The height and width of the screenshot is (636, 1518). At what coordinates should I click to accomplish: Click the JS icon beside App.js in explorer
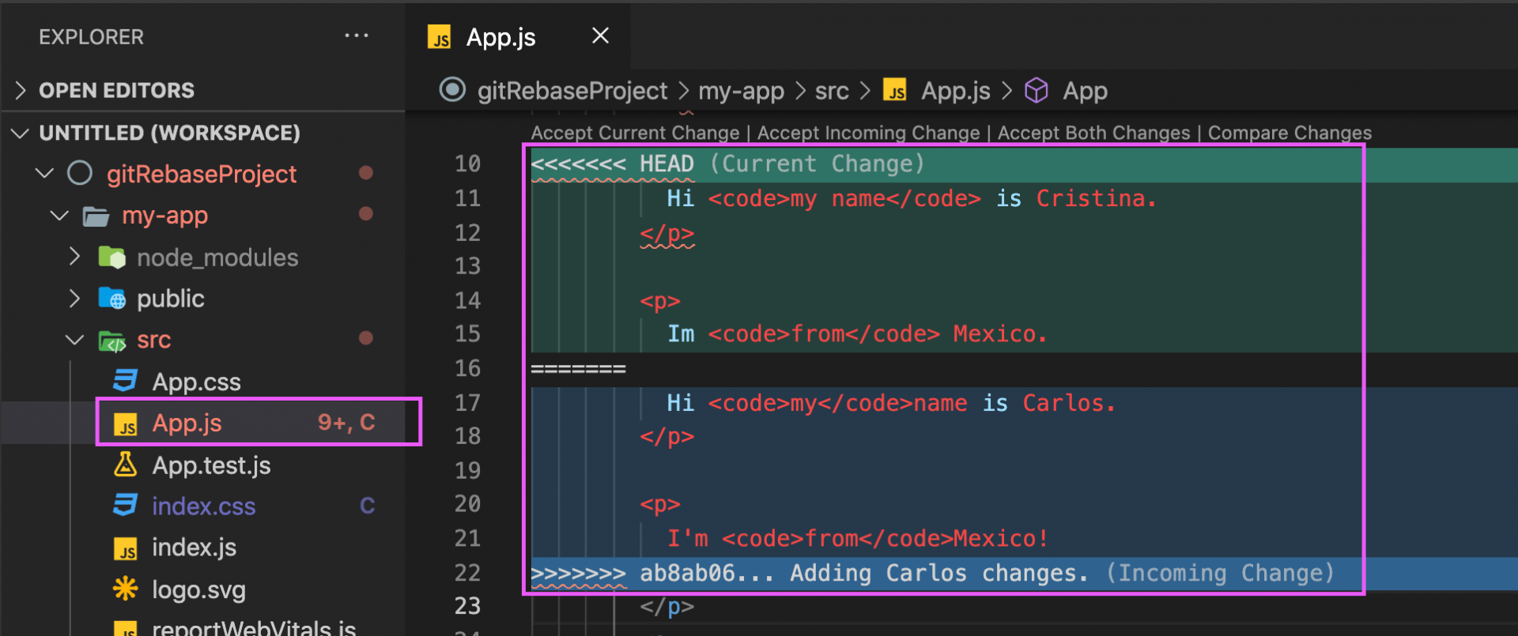(126, 424)
